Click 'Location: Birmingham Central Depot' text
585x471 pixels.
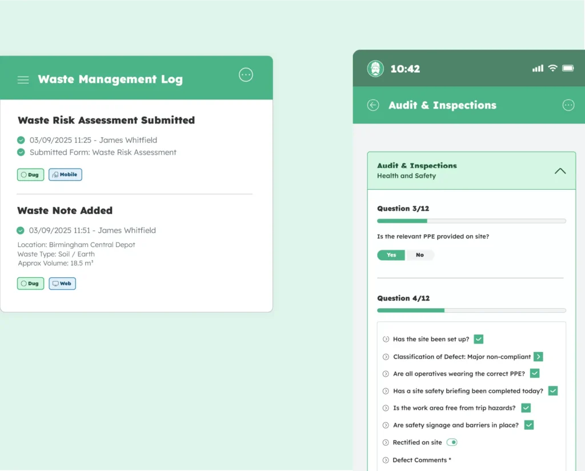click(x=76, y=245)
